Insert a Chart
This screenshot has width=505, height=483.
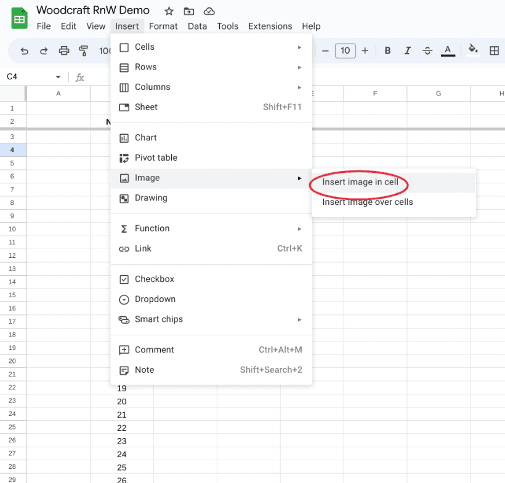tap(211, 138)
